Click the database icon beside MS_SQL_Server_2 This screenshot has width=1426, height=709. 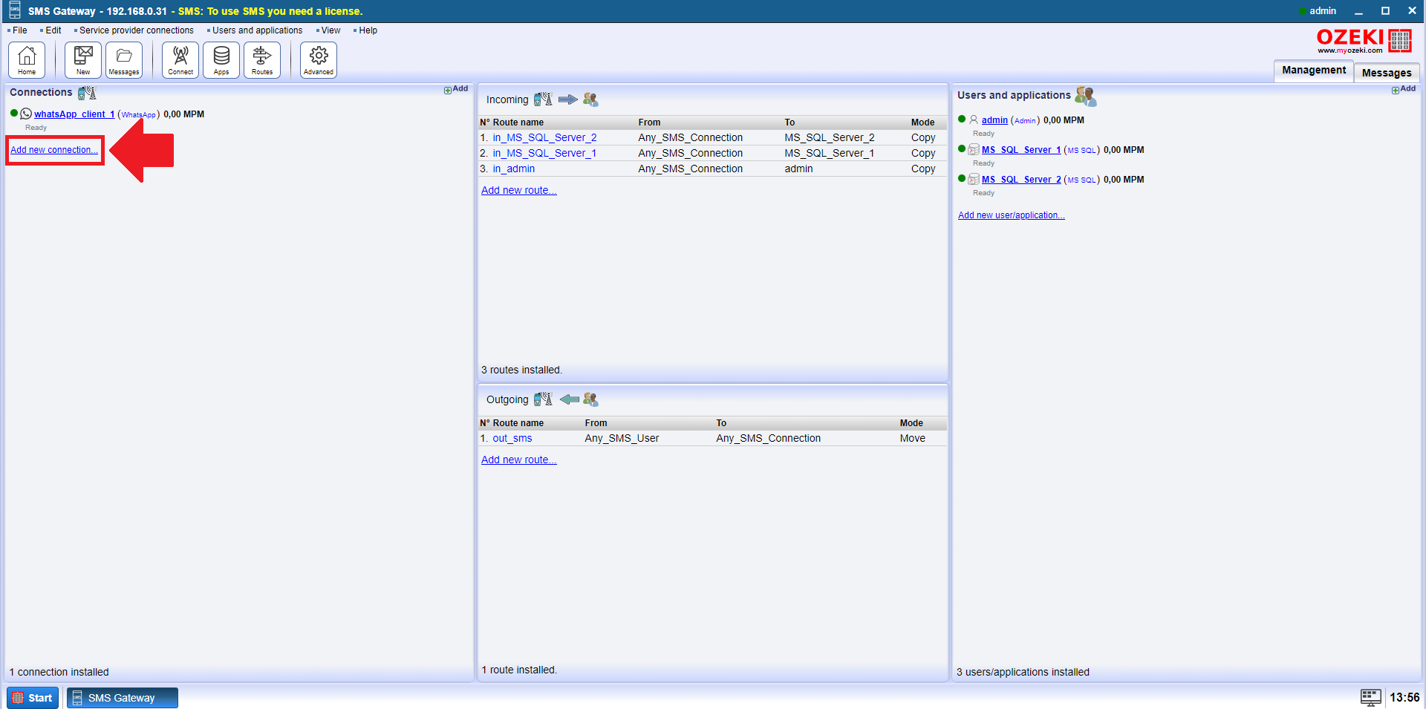click(974, 179)
